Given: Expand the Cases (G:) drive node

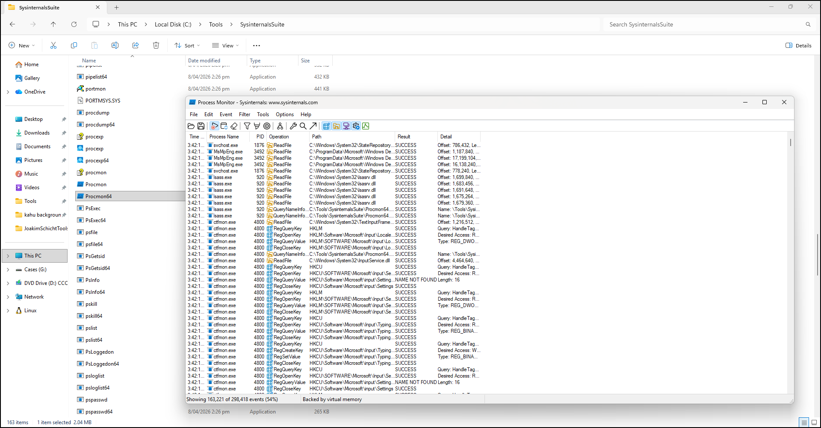Looking at the screenshot, I should click(x=8, y=270).
